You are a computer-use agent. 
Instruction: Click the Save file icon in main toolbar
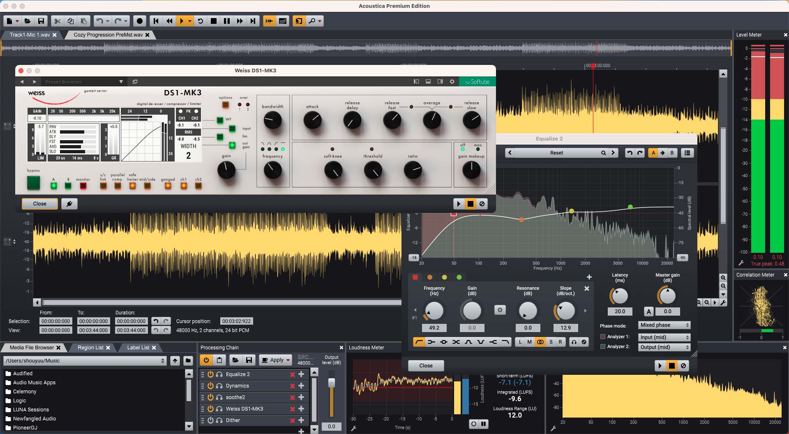[41, 21]
